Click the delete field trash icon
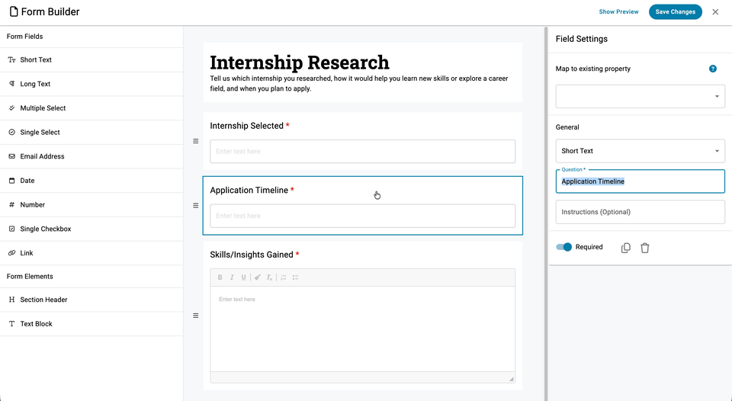Screen dimensions: 732x401 click(x=645, y=248)
